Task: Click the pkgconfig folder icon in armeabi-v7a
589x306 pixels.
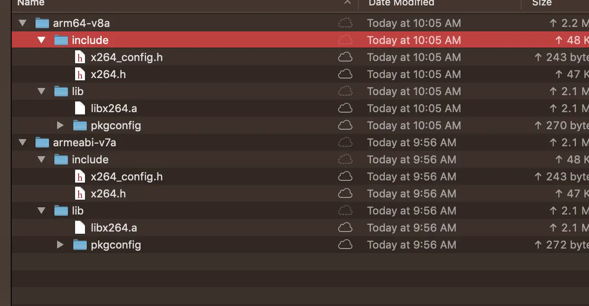Action: pyautogui.click(x=80, y=245)
